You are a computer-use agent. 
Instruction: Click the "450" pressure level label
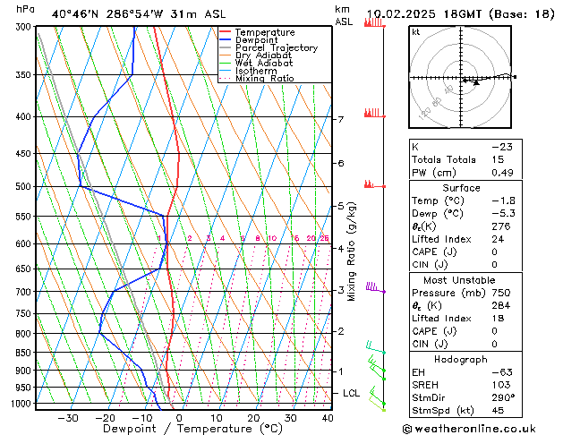25,154
